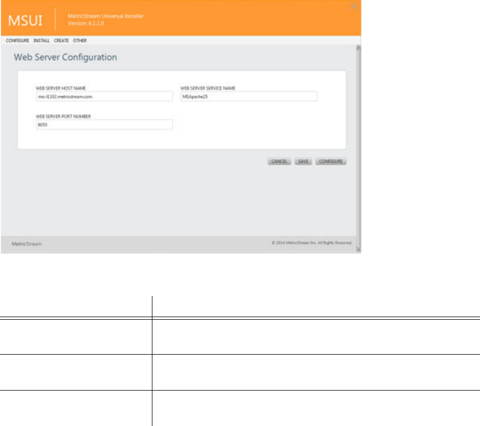480x426 pixels.
Task: Click the MSUI logo text
Action: point(25,21)
